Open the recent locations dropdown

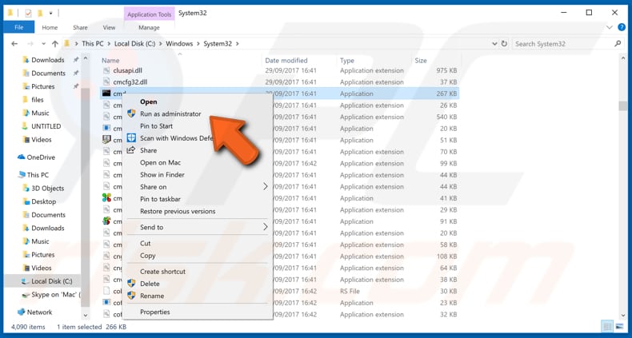coord(43,43)
